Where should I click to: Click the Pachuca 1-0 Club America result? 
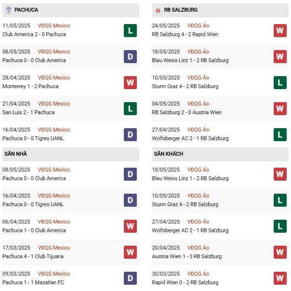pyautogui.click(x=34, y=230)
